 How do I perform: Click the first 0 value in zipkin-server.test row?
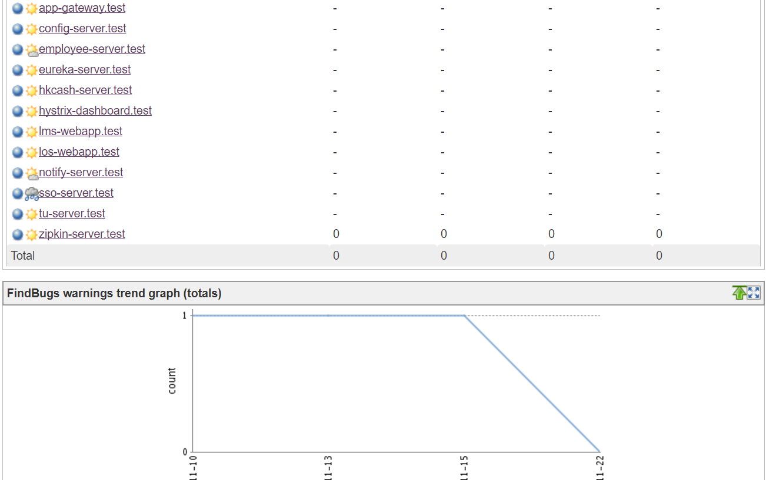click(336, 234)
